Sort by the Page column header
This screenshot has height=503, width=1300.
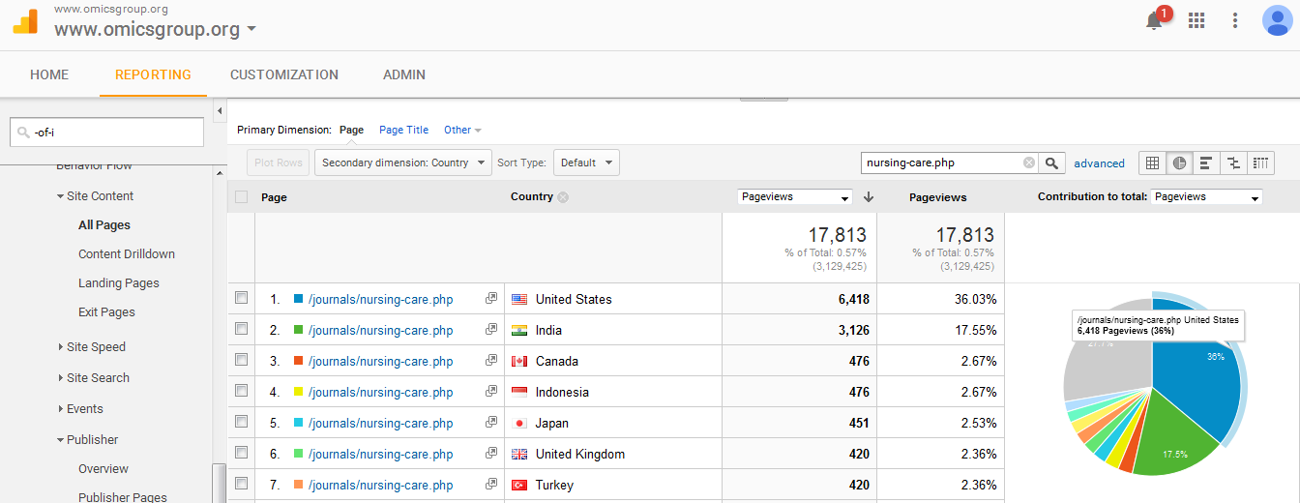click(274, 197)
